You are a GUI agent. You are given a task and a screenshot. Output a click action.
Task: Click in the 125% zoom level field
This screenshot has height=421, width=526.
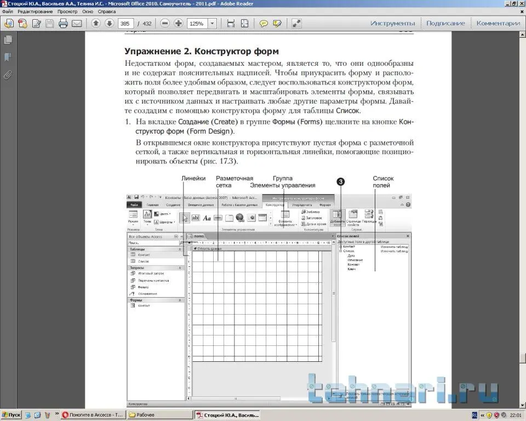tap(197, 24)
